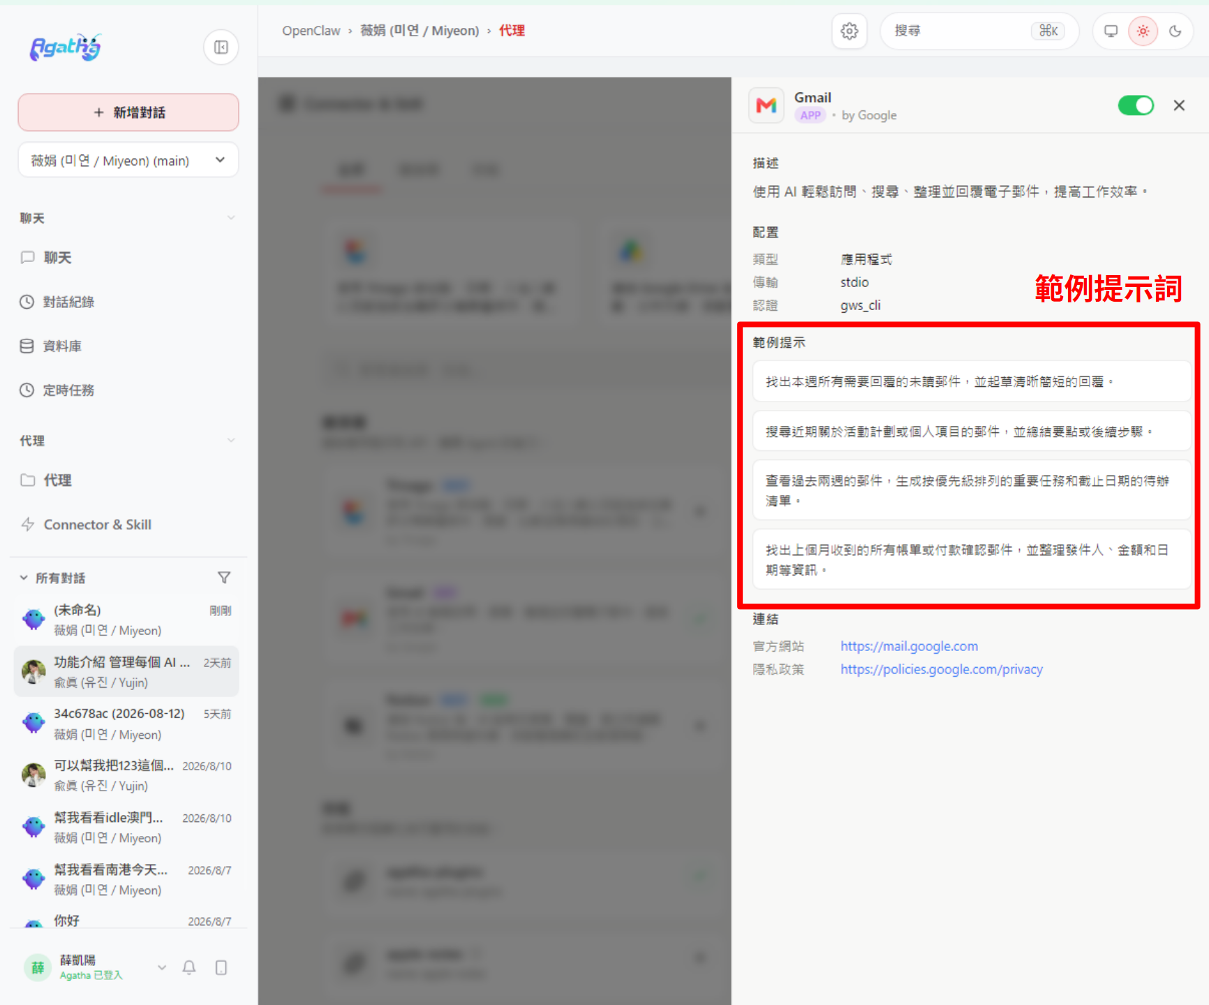Open the 可以幫我把123這個 conversation
1209x1005 pixels.
[x=126, y=775]
